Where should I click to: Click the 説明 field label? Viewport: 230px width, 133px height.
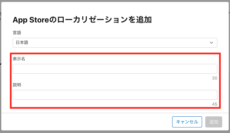[x=17, y=85]
